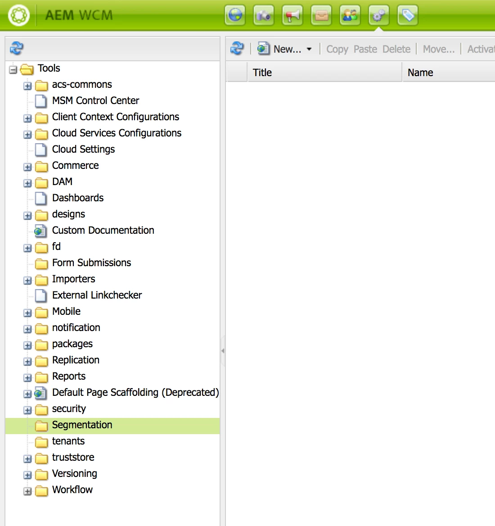Refresh the tree panel
Screen dimensions: 495x526
[x=16, y=48]
